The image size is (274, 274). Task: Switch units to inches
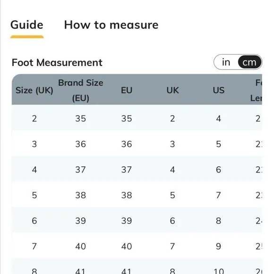[226, 62]
